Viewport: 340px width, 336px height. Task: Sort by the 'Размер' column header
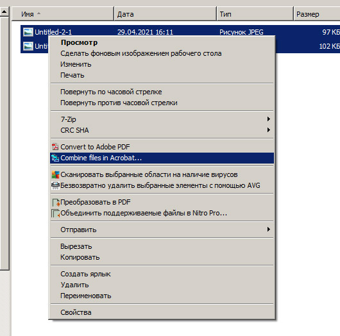click(317, 14)
